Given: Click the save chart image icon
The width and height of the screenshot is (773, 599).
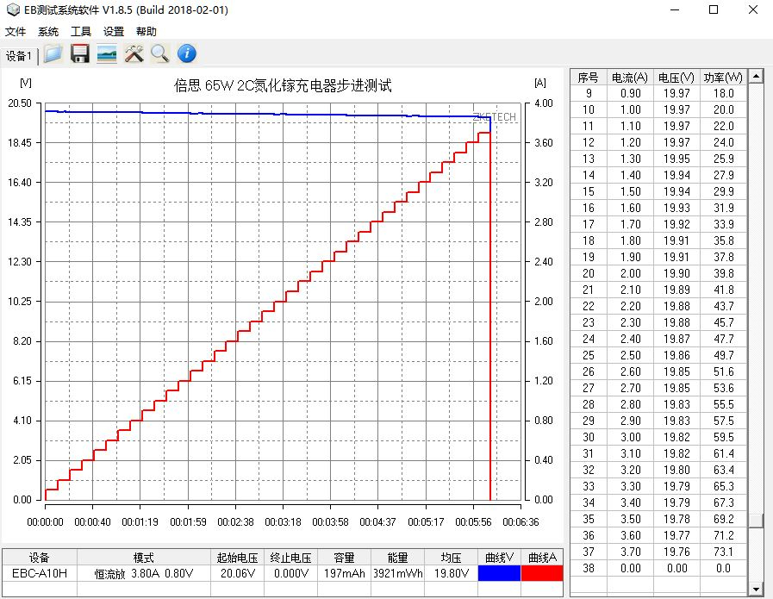Looking at the screenshot, I should click(x=107, y=54).
